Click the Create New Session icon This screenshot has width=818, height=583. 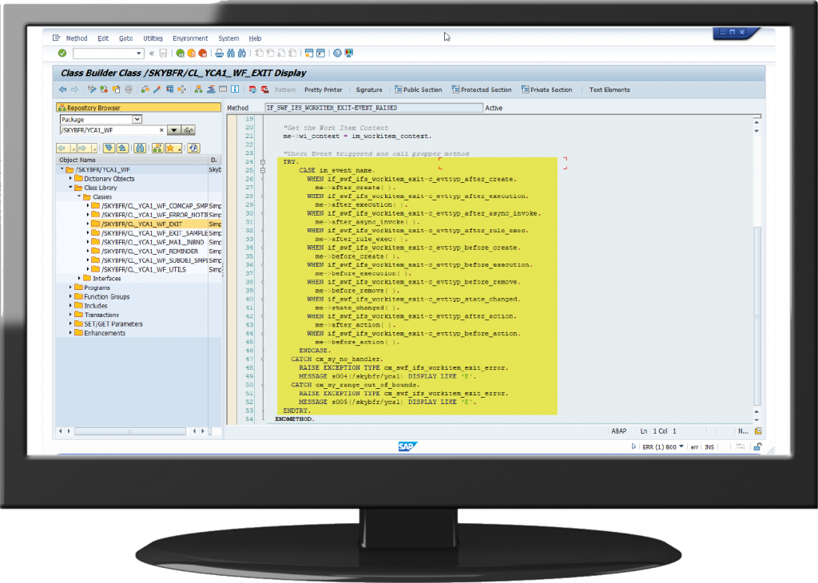pos(309,54)
